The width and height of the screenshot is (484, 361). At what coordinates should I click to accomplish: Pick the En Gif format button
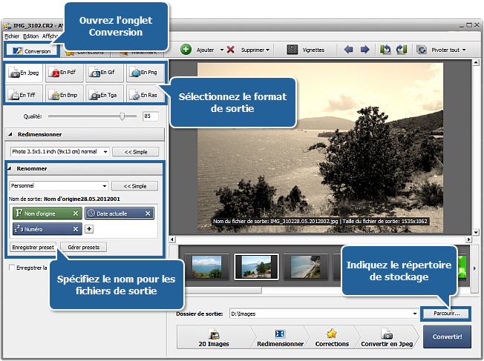pyautogui.click(x=104, y=73)
